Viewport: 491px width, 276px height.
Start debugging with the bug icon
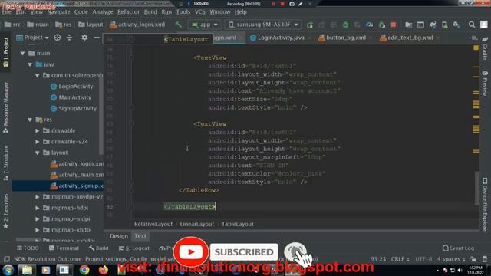[345, 25]
